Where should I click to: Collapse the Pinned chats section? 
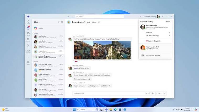tap(33, 33)
